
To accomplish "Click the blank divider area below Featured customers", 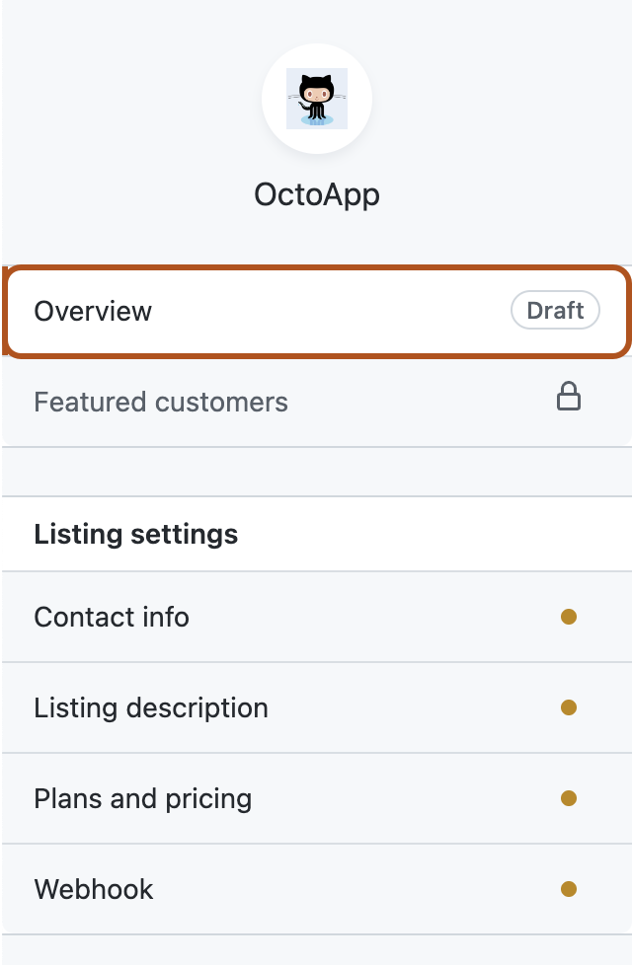I will click(316, 471).
